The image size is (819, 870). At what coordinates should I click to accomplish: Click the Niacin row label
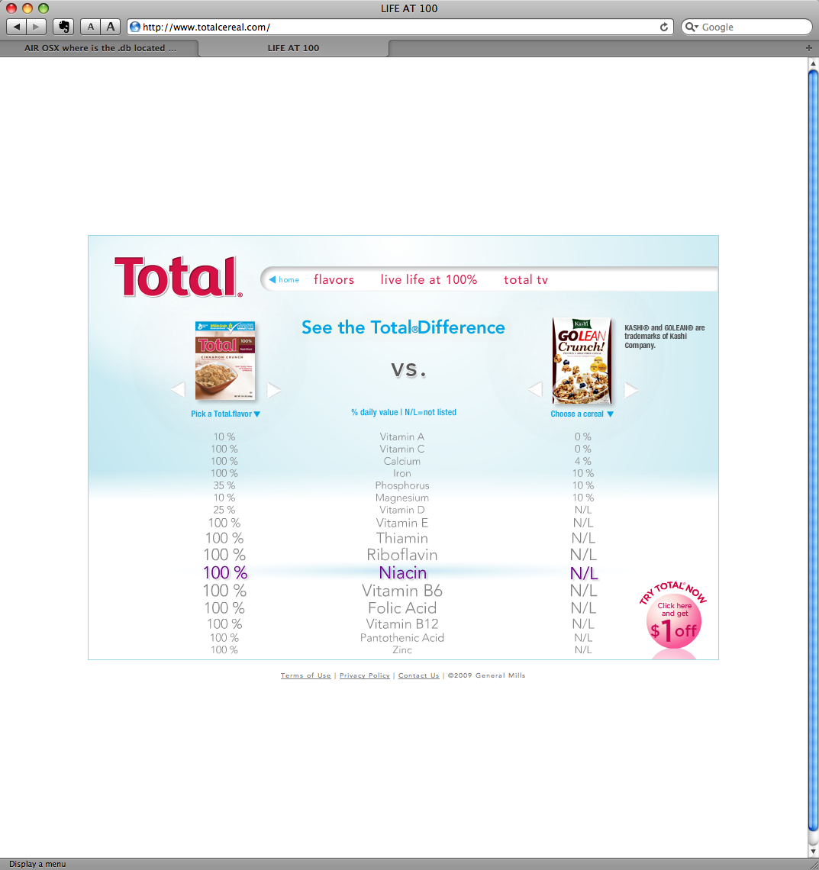(x=403, y=572)
